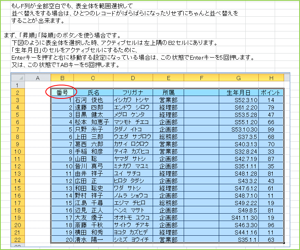Select row 22 header

[18, 239]
